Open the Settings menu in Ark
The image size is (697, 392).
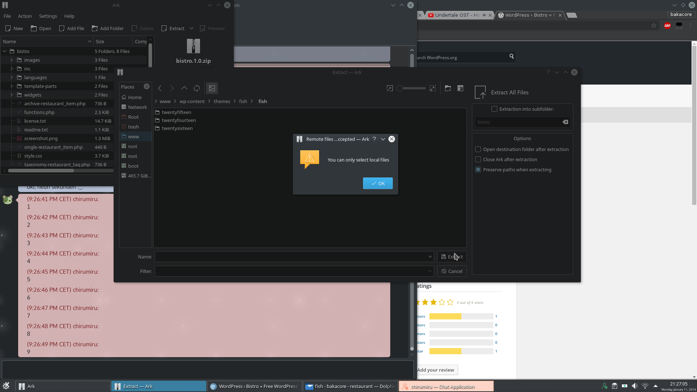pos(48,16)
